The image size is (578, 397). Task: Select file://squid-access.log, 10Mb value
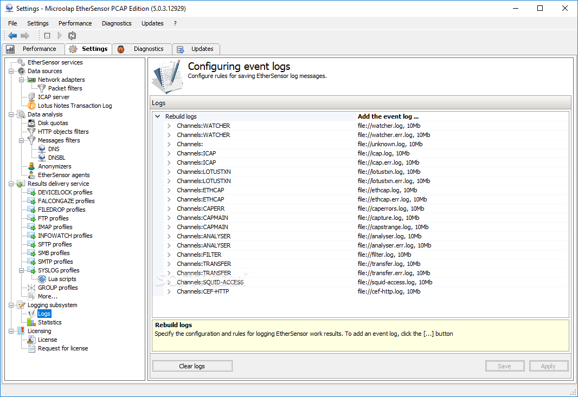pyautogui.click(x=395, y=282)
